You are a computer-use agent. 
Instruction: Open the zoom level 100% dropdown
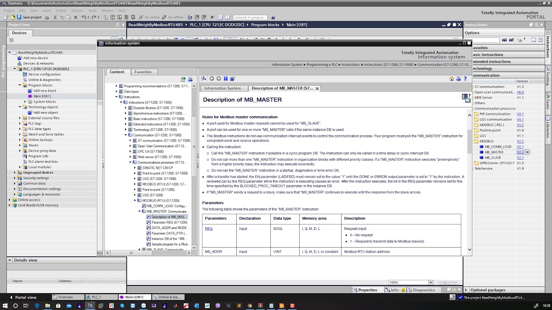tap(430, 282)
